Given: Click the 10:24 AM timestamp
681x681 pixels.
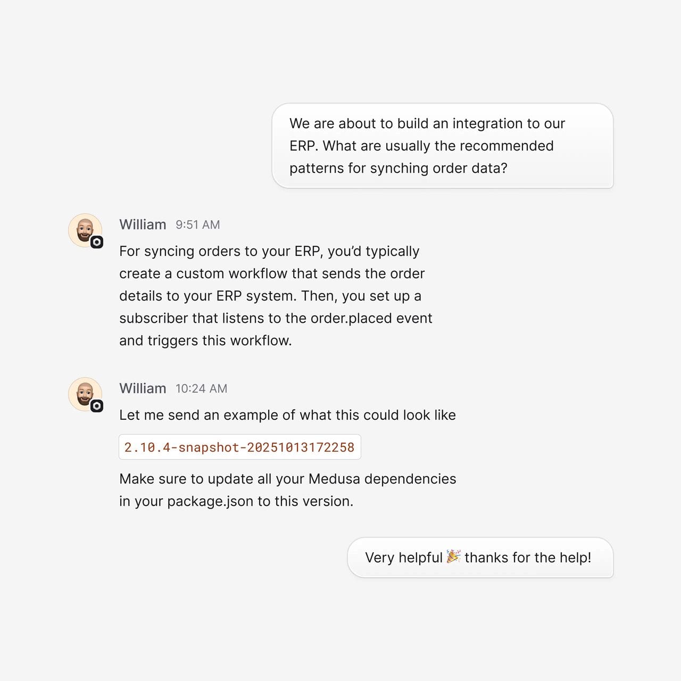Looking at the screenshot, I should [202, 389].
